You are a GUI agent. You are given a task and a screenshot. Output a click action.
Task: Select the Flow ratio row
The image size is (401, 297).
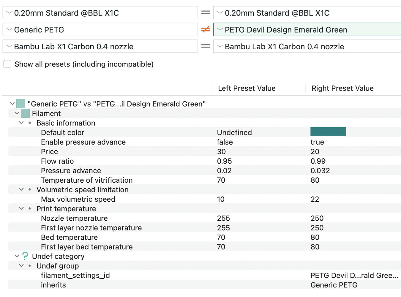tap(204, 161)
